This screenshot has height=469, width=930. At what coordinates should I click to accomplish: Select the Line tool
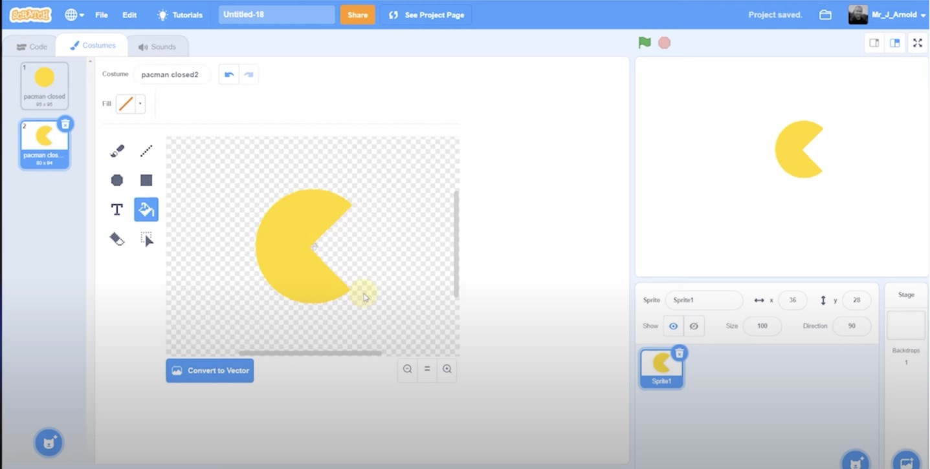coord(146,151)
